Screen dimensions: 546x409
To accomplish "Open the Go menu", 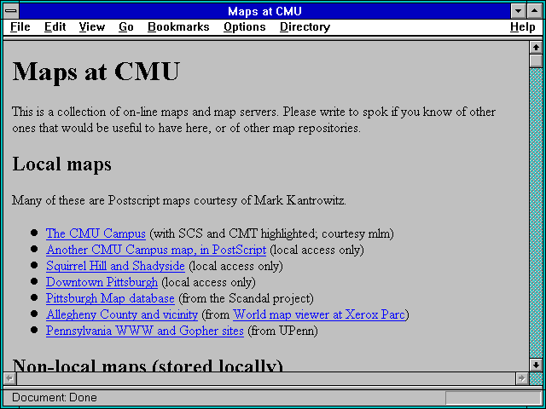I will (126, 27).
